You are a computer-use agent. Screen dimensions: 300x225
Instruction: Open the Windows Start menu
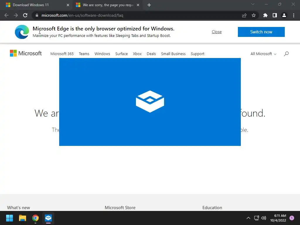[x=9, y=218]
